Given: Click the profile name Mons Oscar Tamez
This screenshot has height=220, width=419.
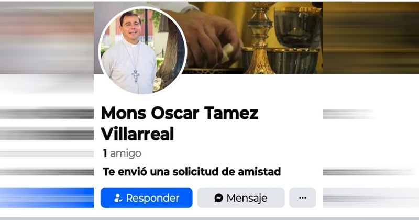Looking at the screenshot, I should 180,113.
